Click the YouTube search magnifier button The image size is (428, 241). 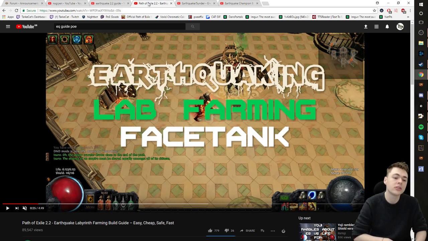pyautogui.click(x=193, y=26)
